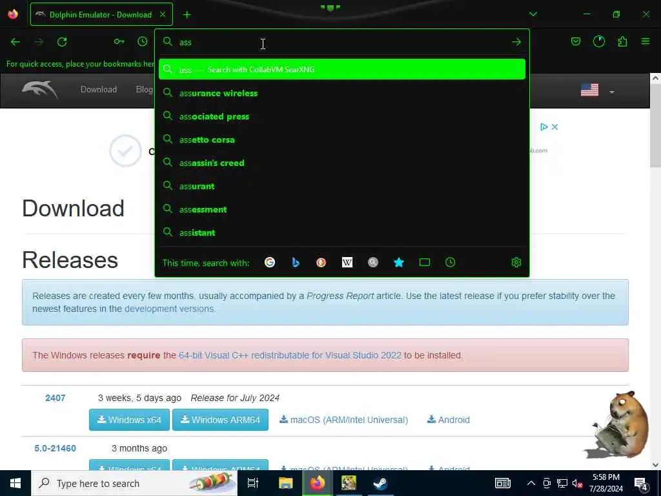Image resolution: width=661 pixels, height=496 pixels.
Task: Open search settings gear in dropdown
Action: (x=516, y=262)
